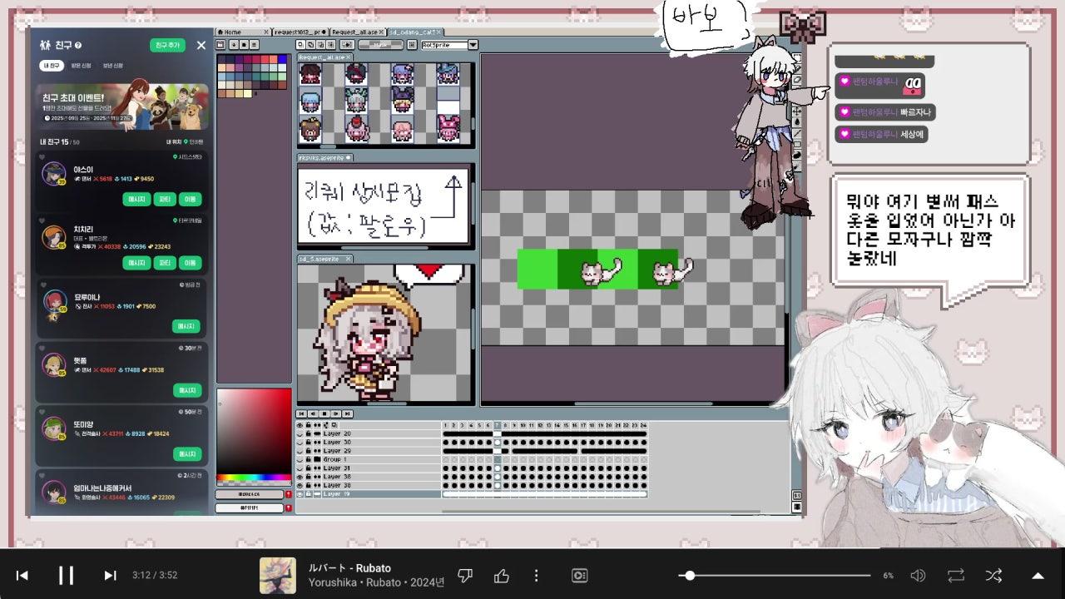Toggle lock on Layer 20

309,433
